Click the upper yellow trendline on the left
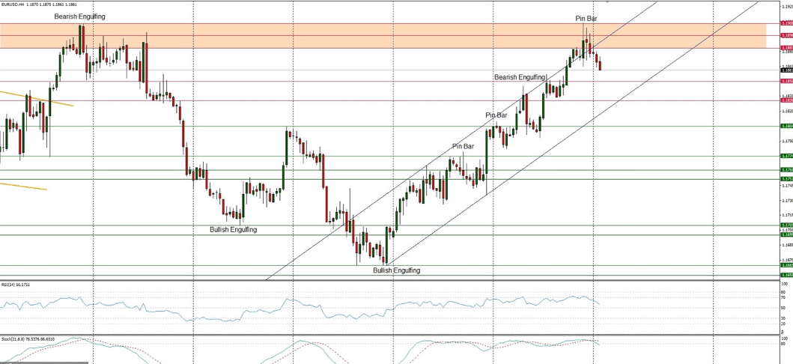This screenshot has height=364, width=793. click(x=37, y=98)
